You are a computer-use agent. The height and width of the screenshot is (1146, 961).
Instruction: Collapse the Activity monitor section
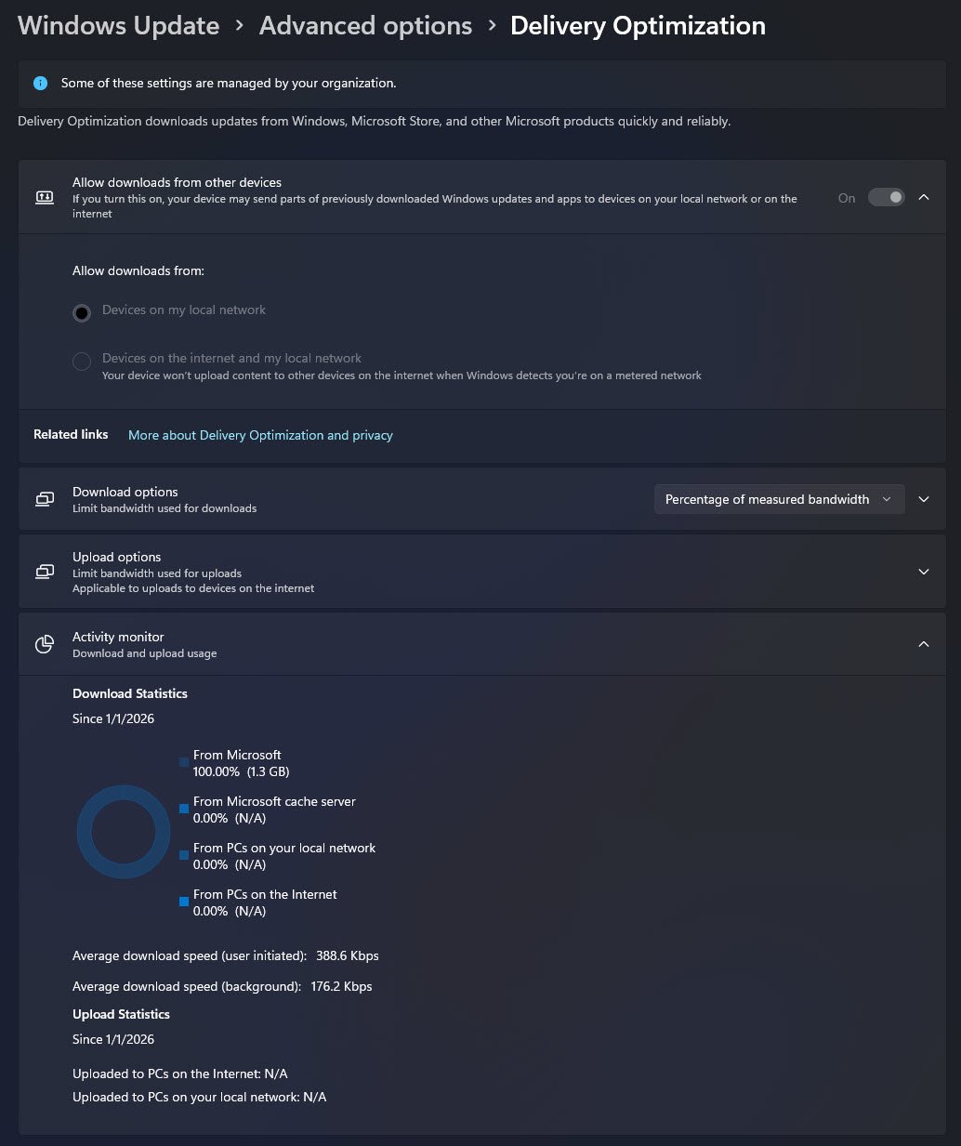pos(924,644)
